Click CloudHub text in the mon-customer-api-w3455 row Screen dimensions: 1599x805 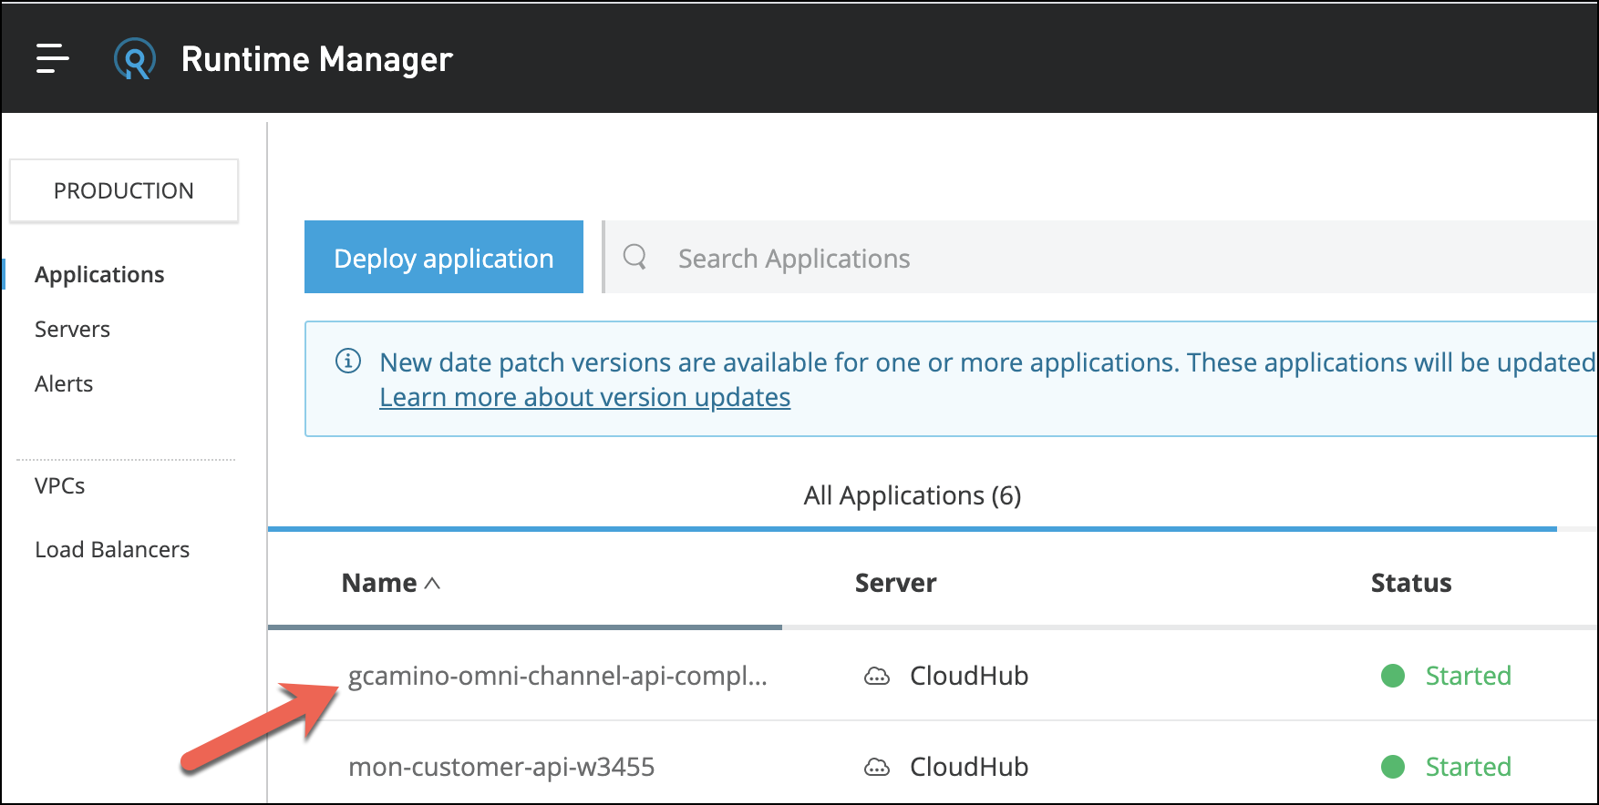point(969,767)
